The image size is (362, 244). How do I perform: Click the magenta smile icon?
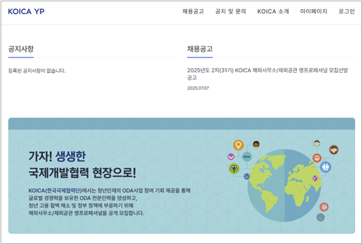tap(231, 156)
